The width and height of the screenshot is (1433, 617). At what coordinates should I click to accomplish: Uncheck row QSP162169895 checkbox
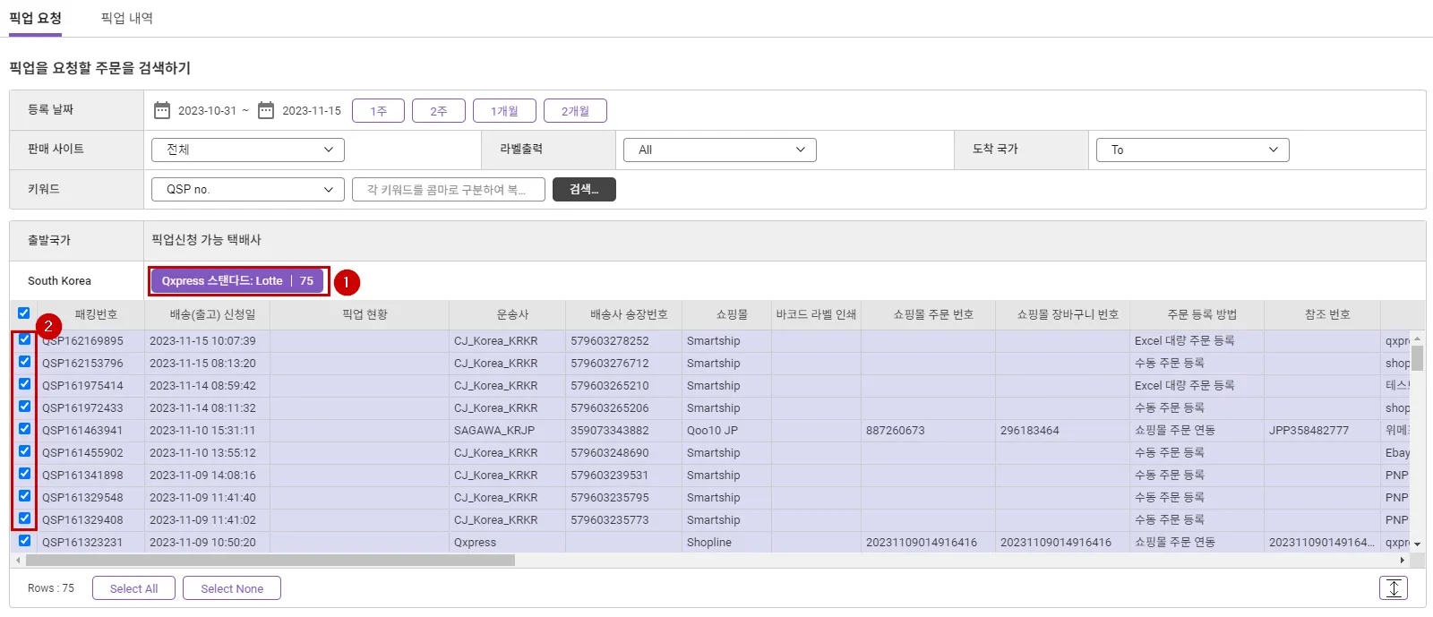click(x=24, y=339)
